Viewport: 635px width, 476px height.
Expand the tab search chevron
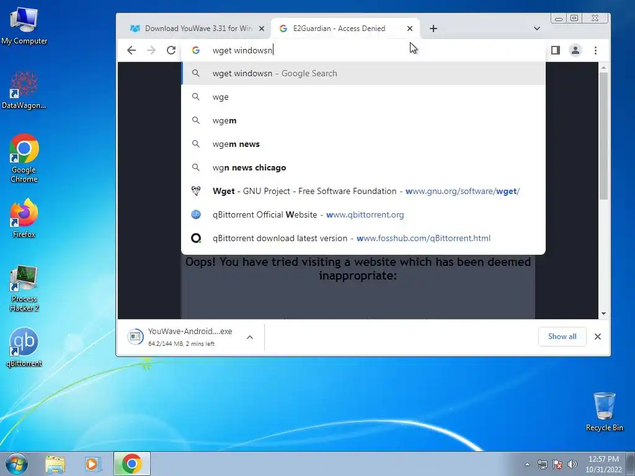click(x=536, y=29)
